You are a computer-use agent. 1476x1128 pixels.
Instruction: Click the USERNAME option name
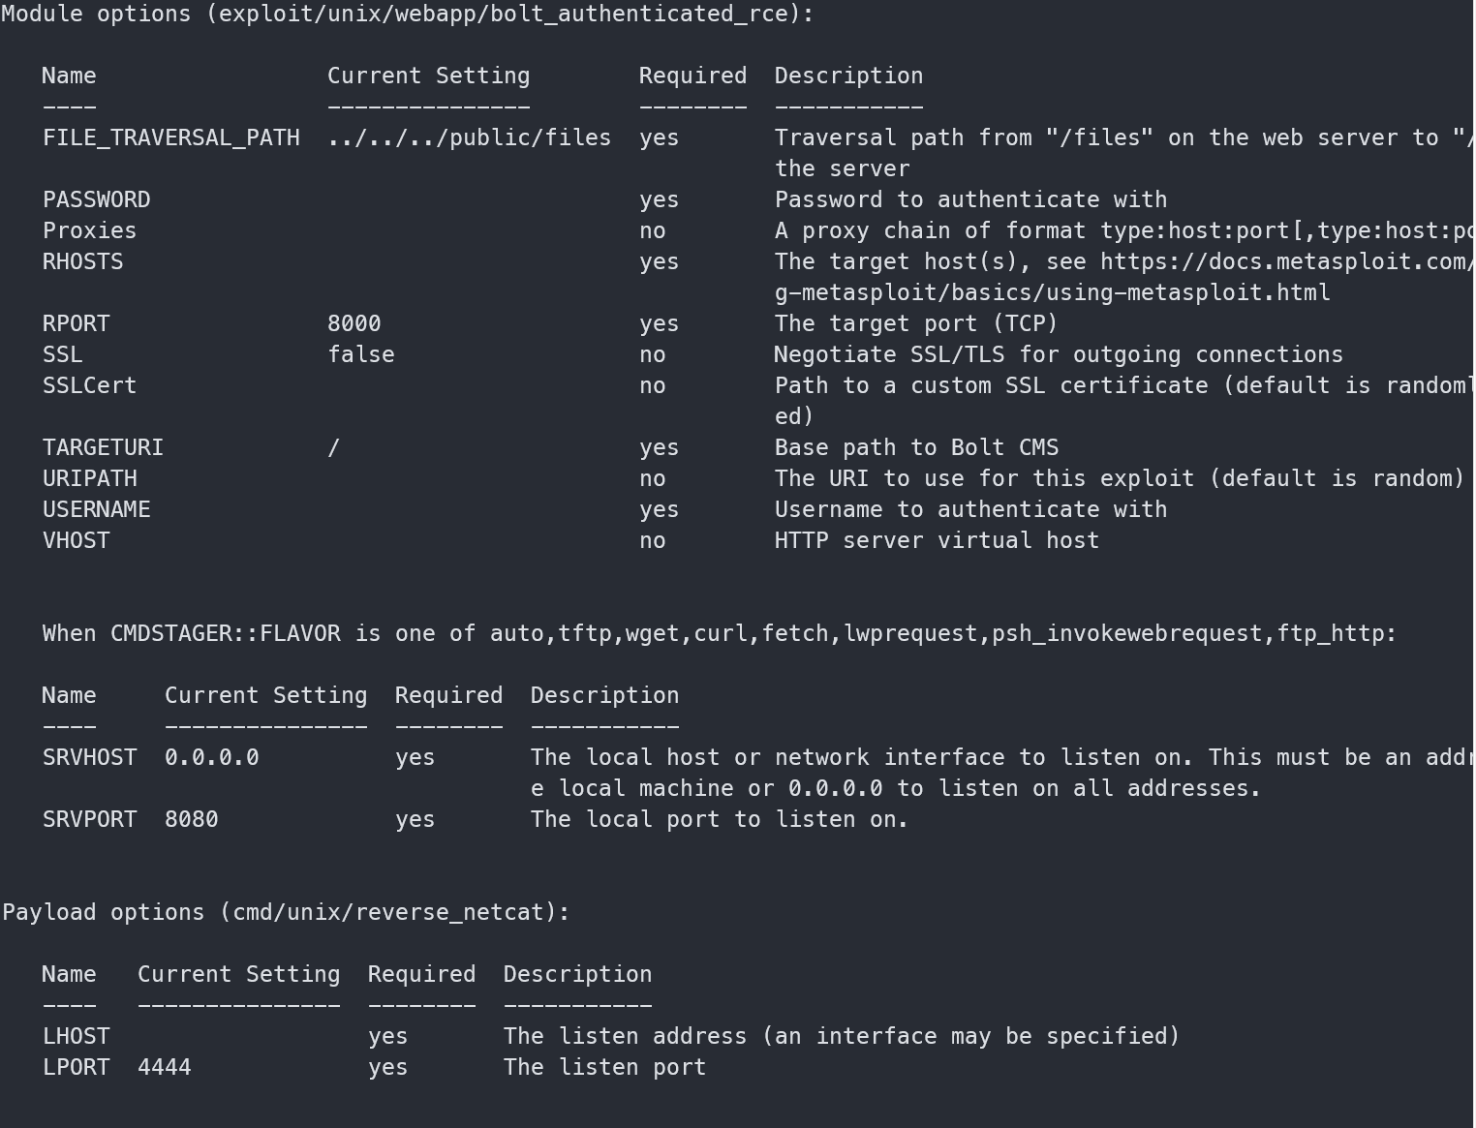coord(96,510)
